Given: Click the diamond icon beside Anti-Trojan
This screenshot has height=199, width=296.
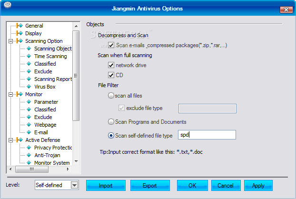Looking at the screenshot, I should click(29, 155).
